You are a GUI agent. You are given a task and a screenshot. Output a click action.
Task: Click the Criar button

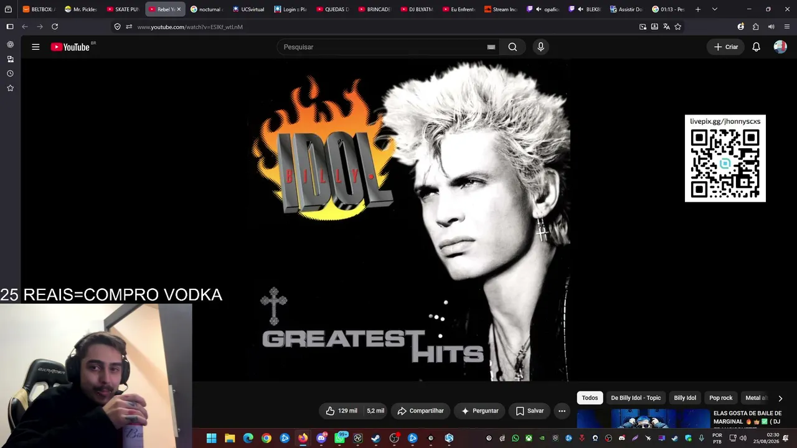(726, 47)
